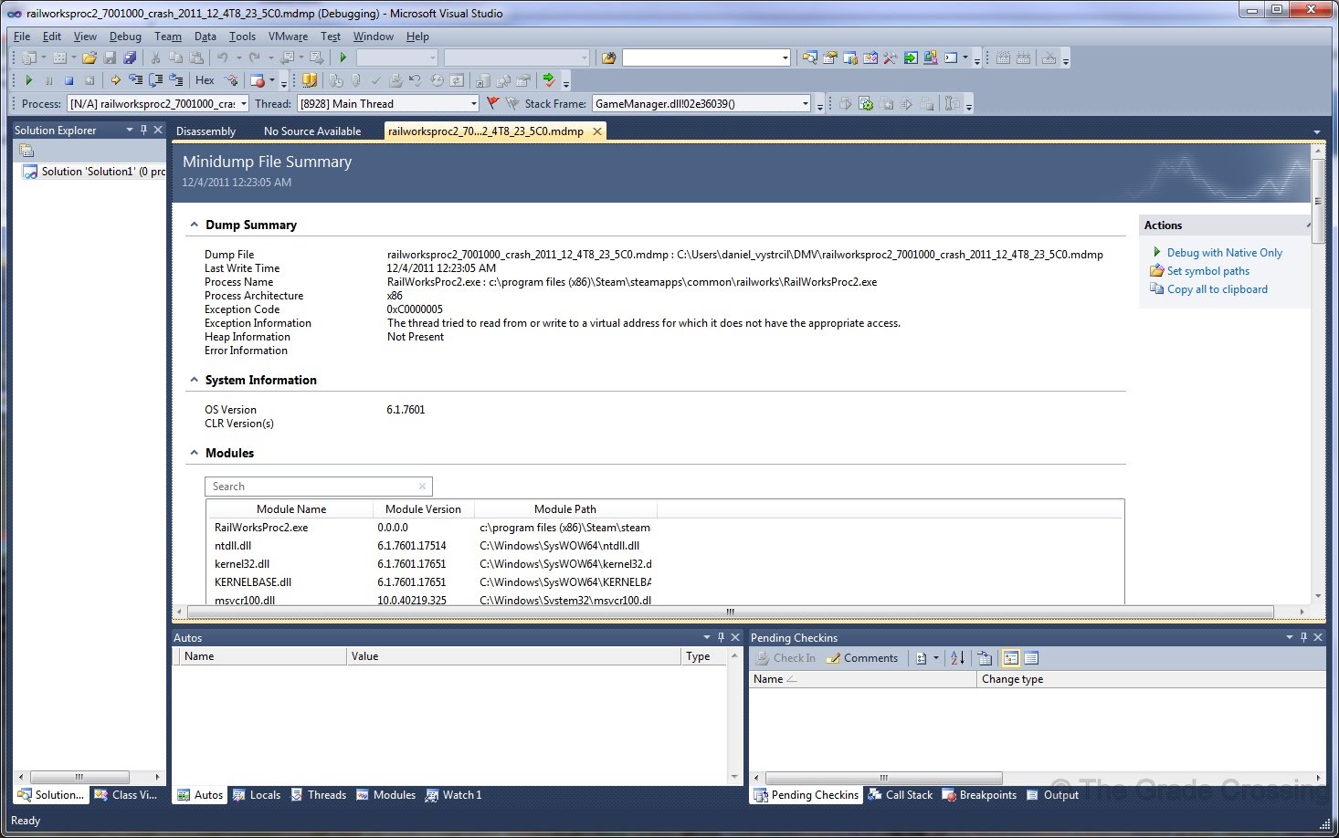Click the Step Over icon

(x=155, y=80)
